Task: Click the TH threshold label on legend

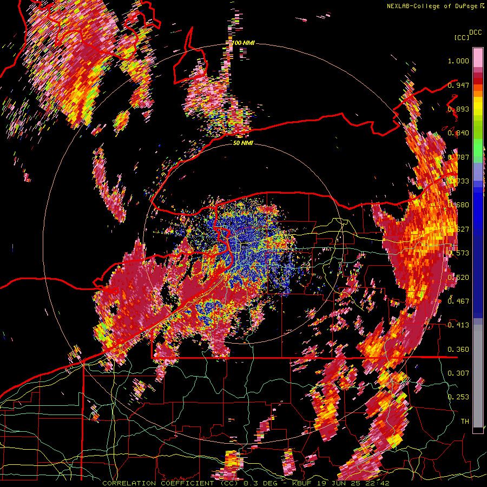Action: (x=465, y=421)
